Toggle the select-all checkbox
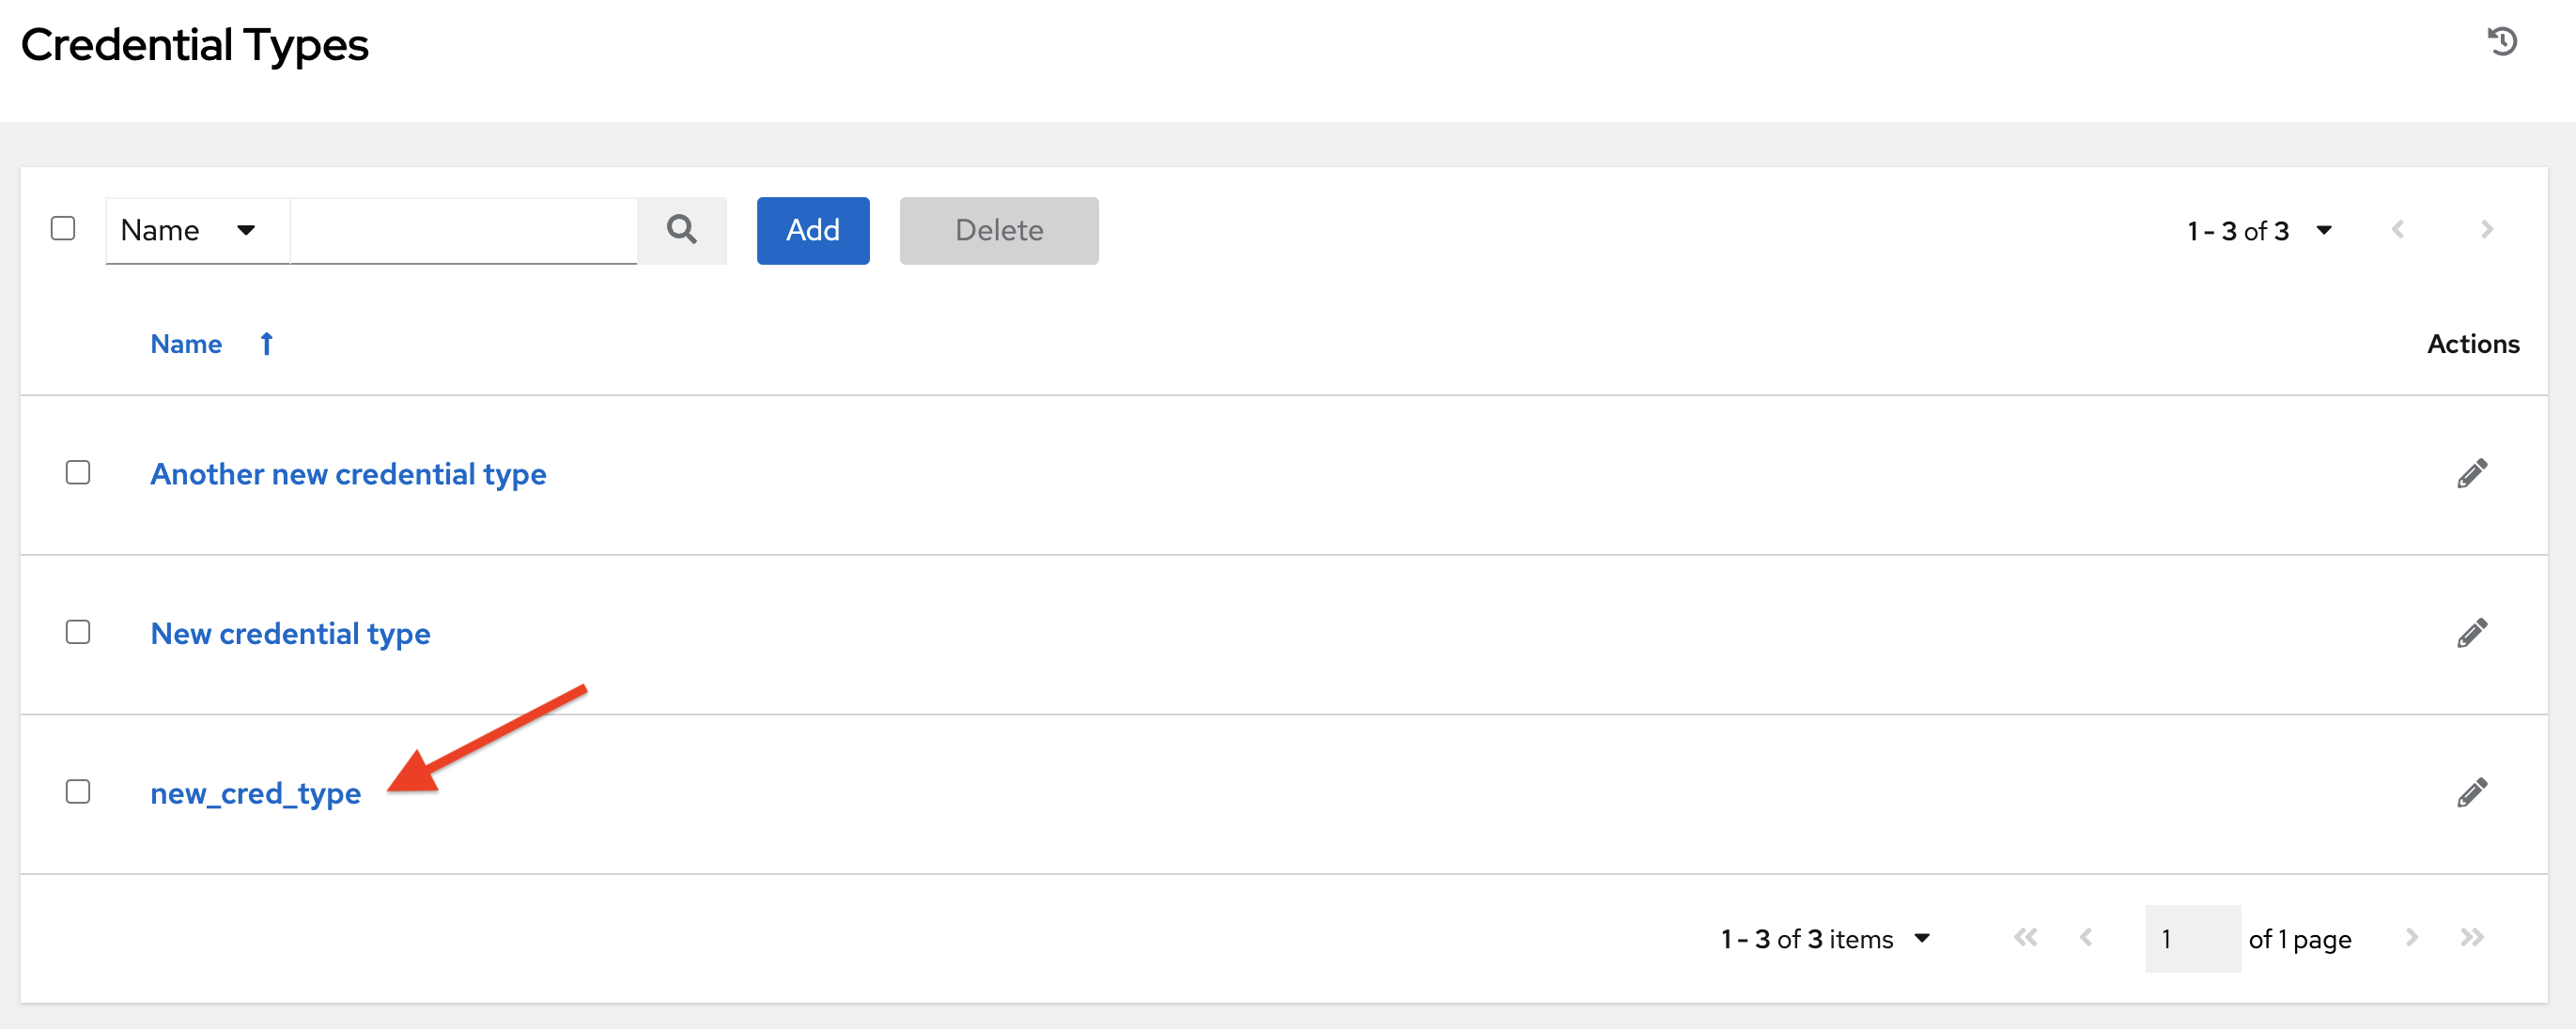 (62, 229)
